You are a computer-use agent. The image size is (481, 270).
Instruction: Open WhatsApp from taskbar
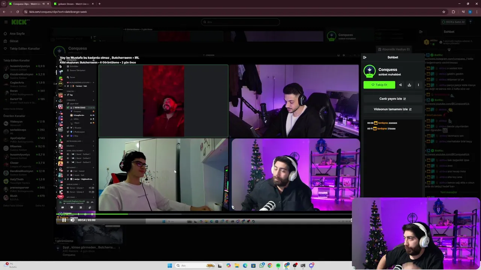pyautogui.click(x=262, y=265)
